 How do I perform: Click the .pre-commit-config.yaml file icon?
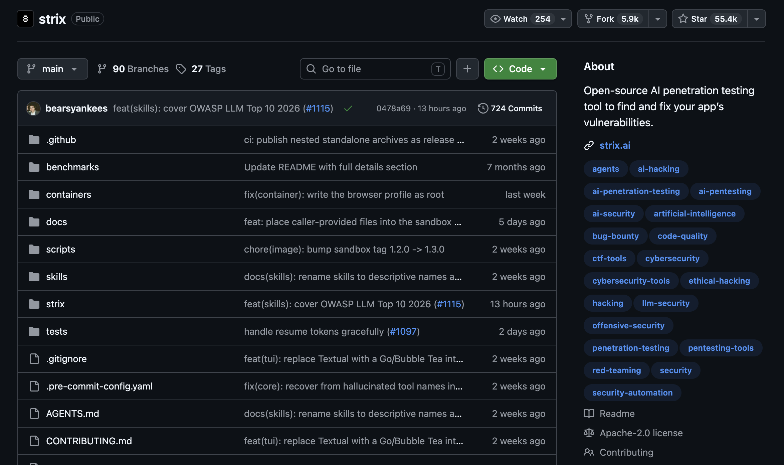(34, 386)
